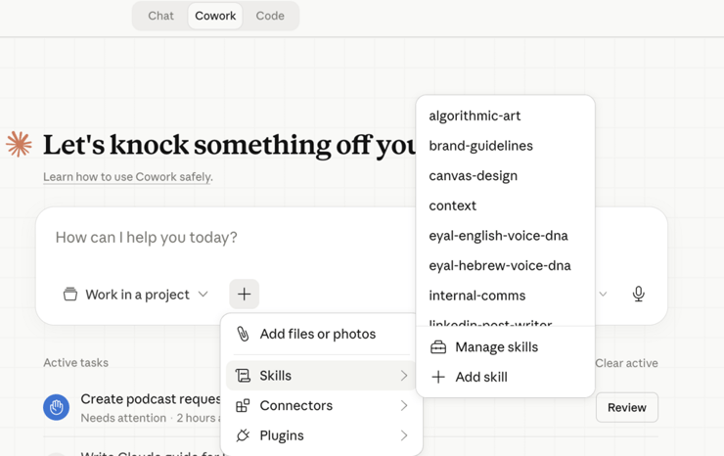
Task: Select the canvas-design skill
Action: 473,175
